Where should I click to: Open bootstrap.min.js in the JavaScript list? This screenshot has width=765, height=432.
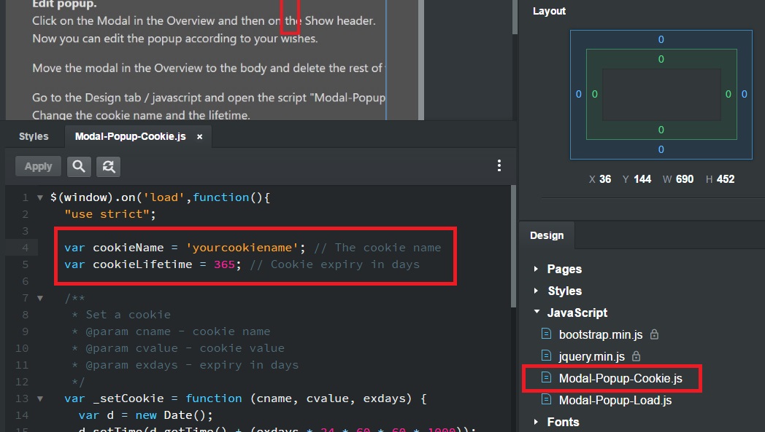coord(601,334)
